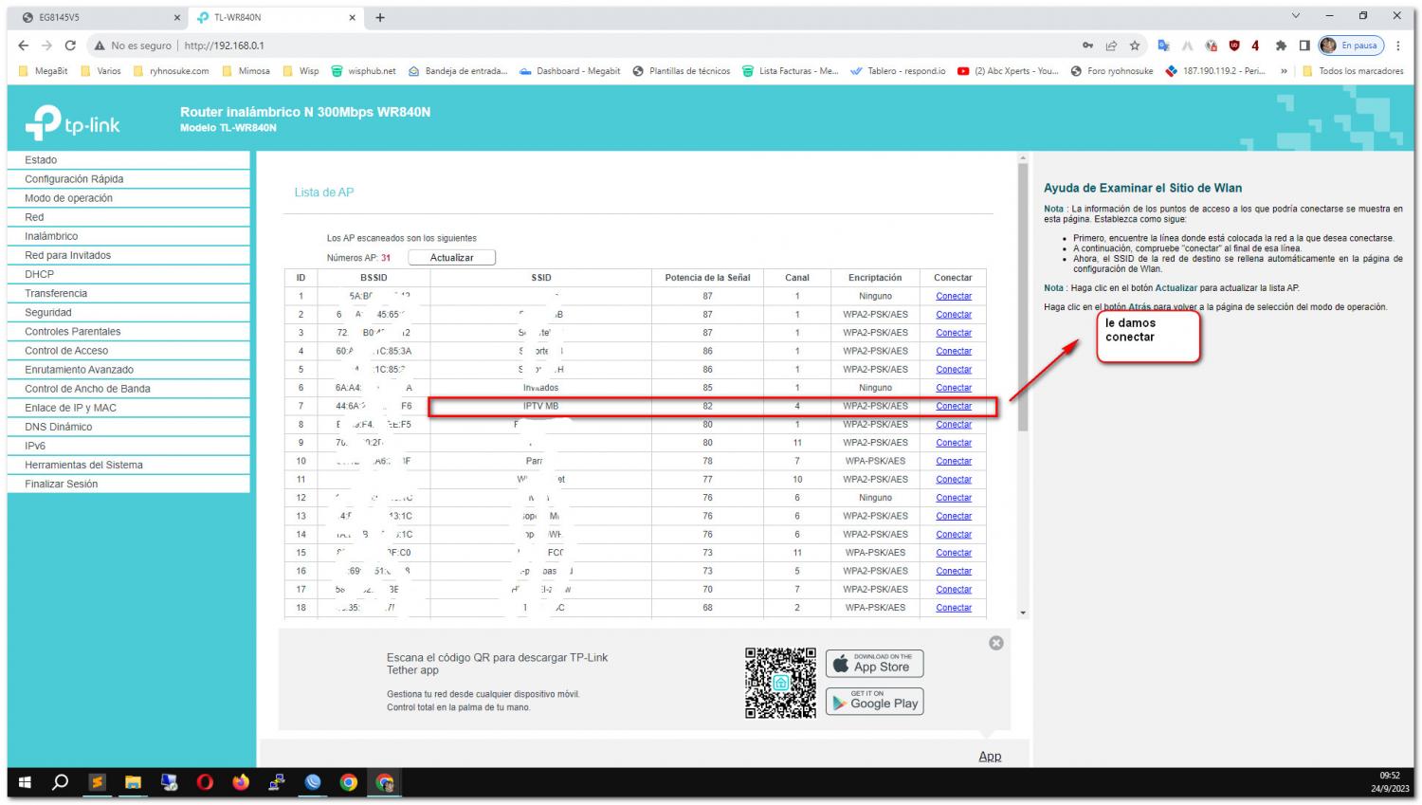The height and width of the screenshot is (805, 1422).
Task: Open Firefox from the taskbar
Action: [241, 782]
